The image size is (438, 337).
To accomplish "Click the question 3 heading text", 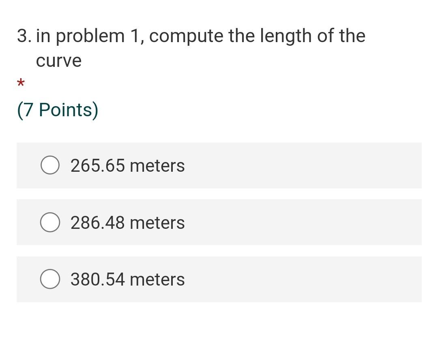I will point(191,36).
